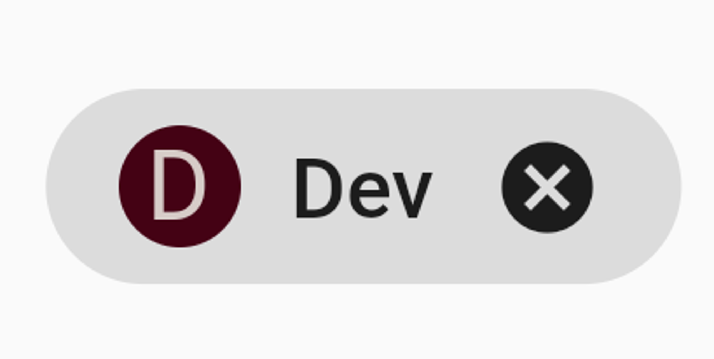The height and width of the screenshot is (359, 714).
Task: Focus the Dev pill-shaped chip
Action: coord(363,186)
